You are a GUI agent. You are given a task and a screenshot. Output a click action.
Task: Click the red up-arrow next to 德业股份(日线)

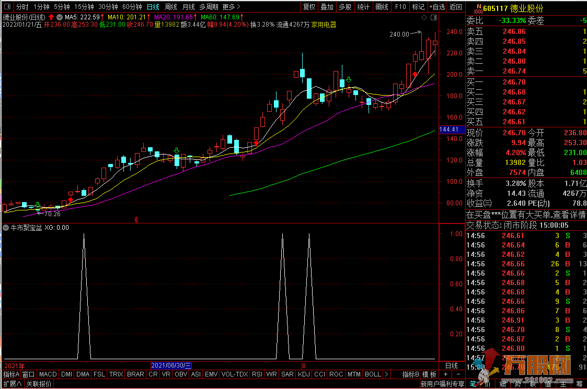point(51,17)
